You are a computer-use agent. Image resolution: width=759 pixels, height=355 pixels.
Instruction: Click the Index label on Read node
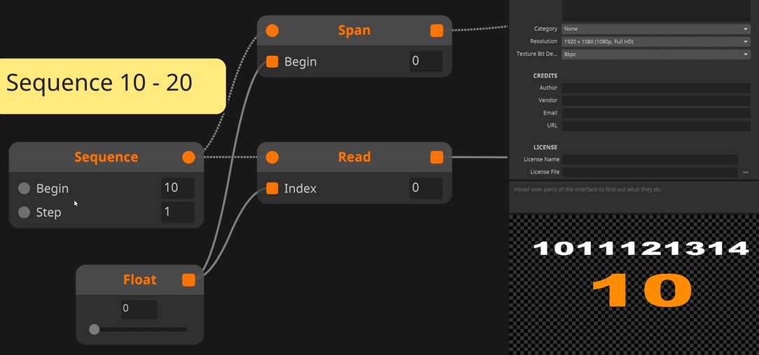(300, 189)
